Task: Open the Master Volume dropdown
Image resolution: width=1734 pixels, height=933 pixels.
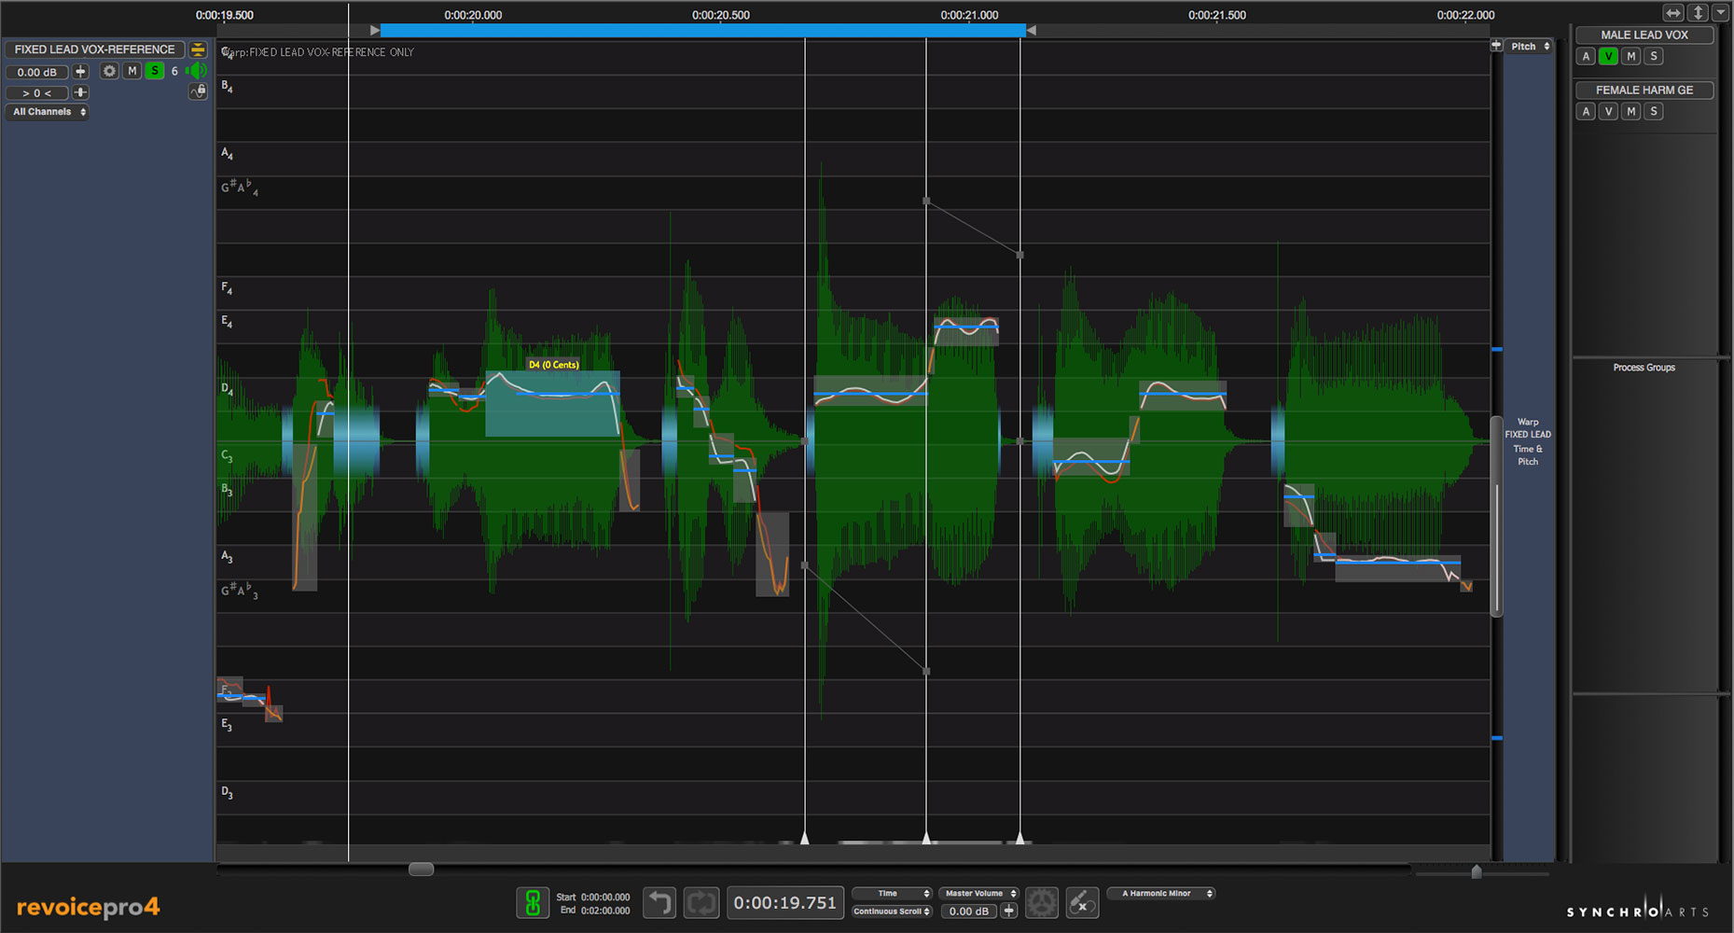Action: pyautogui.click(x=978, y=894)
